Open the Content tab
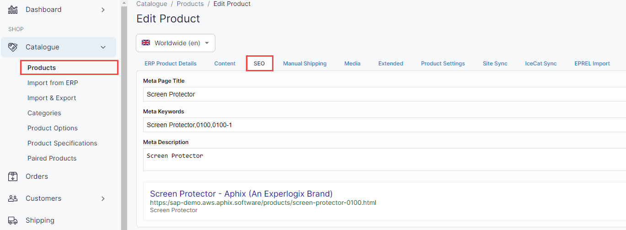 [225, 64]
